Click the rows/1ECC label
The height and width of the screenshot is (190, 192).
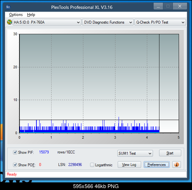click(66, 152)
